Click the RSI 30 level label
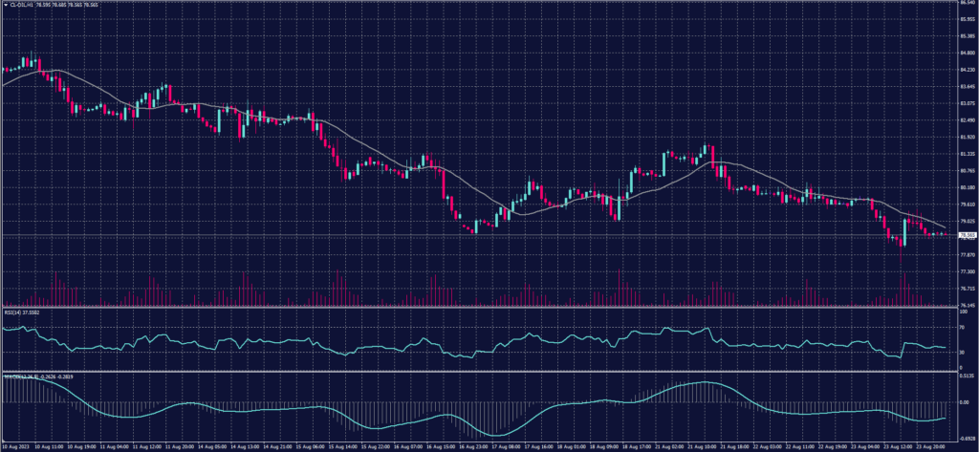Viewport: 979px width, 452px height. click(x=962, y=352)
